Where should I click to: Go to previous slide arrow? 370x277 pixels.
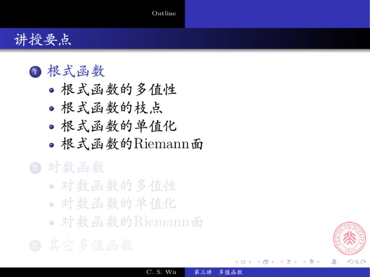pos(236,262)
